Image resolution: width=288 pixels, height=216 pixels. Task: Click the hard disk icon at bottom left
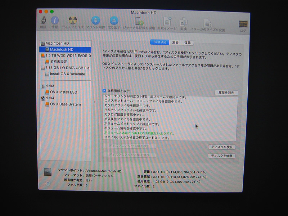point(48,172)
